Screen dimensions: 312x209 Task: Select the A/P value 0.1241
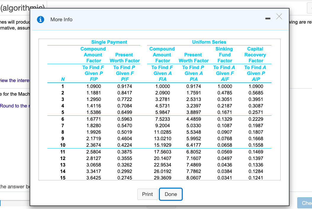pos(256,178)
